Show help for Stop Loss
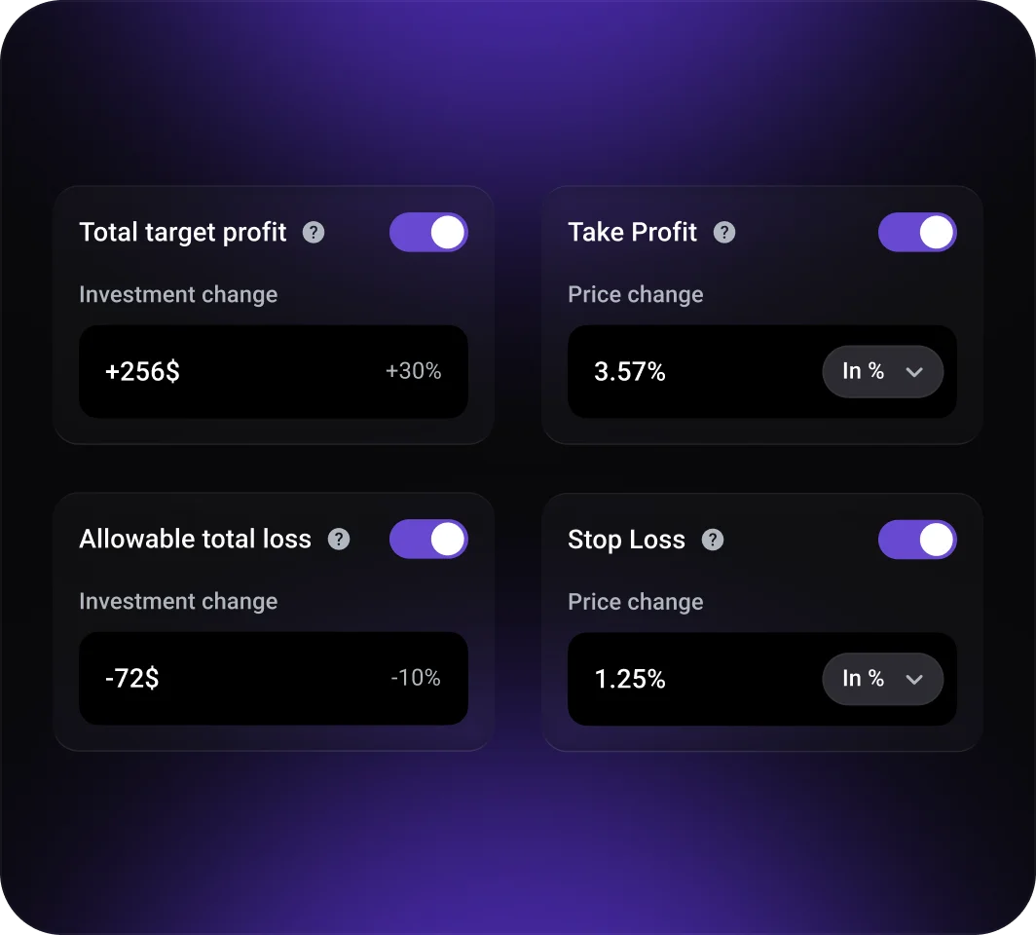Image resolution: width=1036 pixels, height=935 pixels. (713, 540)
